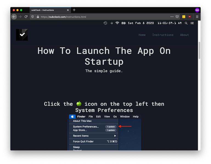Go to the Home page link

pyautogui.click(x=142, y=35)
